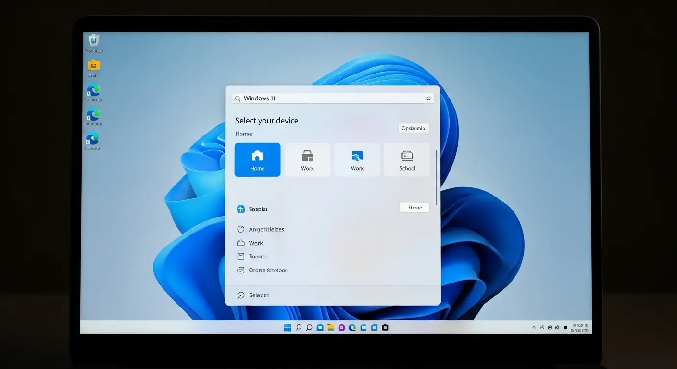The width and height of the screenshot is (677, 369).
Task: Click the small circle icon at search box's right end
Action: click(428, 98)
